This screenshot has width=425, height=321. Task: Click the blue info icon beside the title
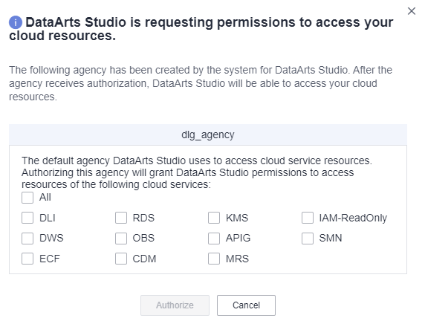pyautogui.click(x=16, y=22)
